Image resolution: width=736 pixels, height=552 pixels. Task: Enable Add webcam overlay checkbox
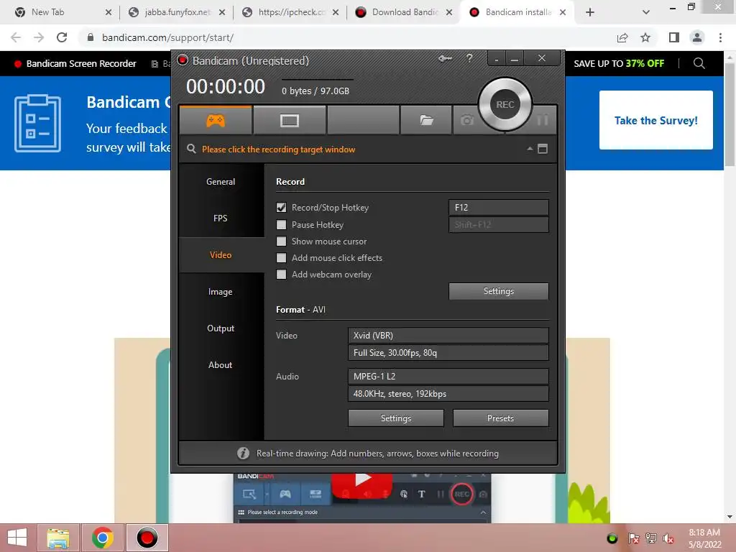(281, 275)
